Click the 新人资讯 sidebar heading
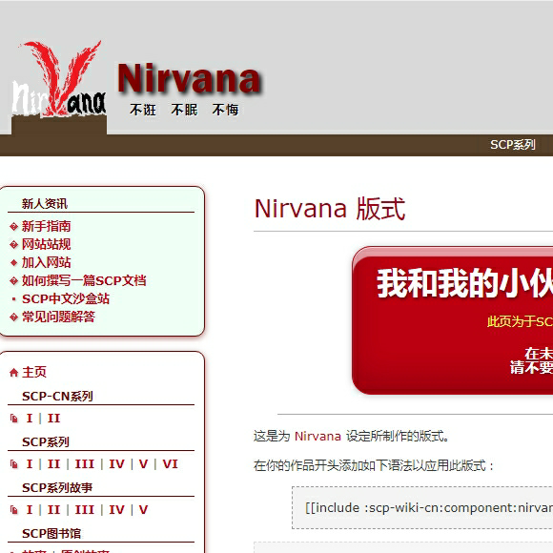553x553 pixels. coord(45,204)
